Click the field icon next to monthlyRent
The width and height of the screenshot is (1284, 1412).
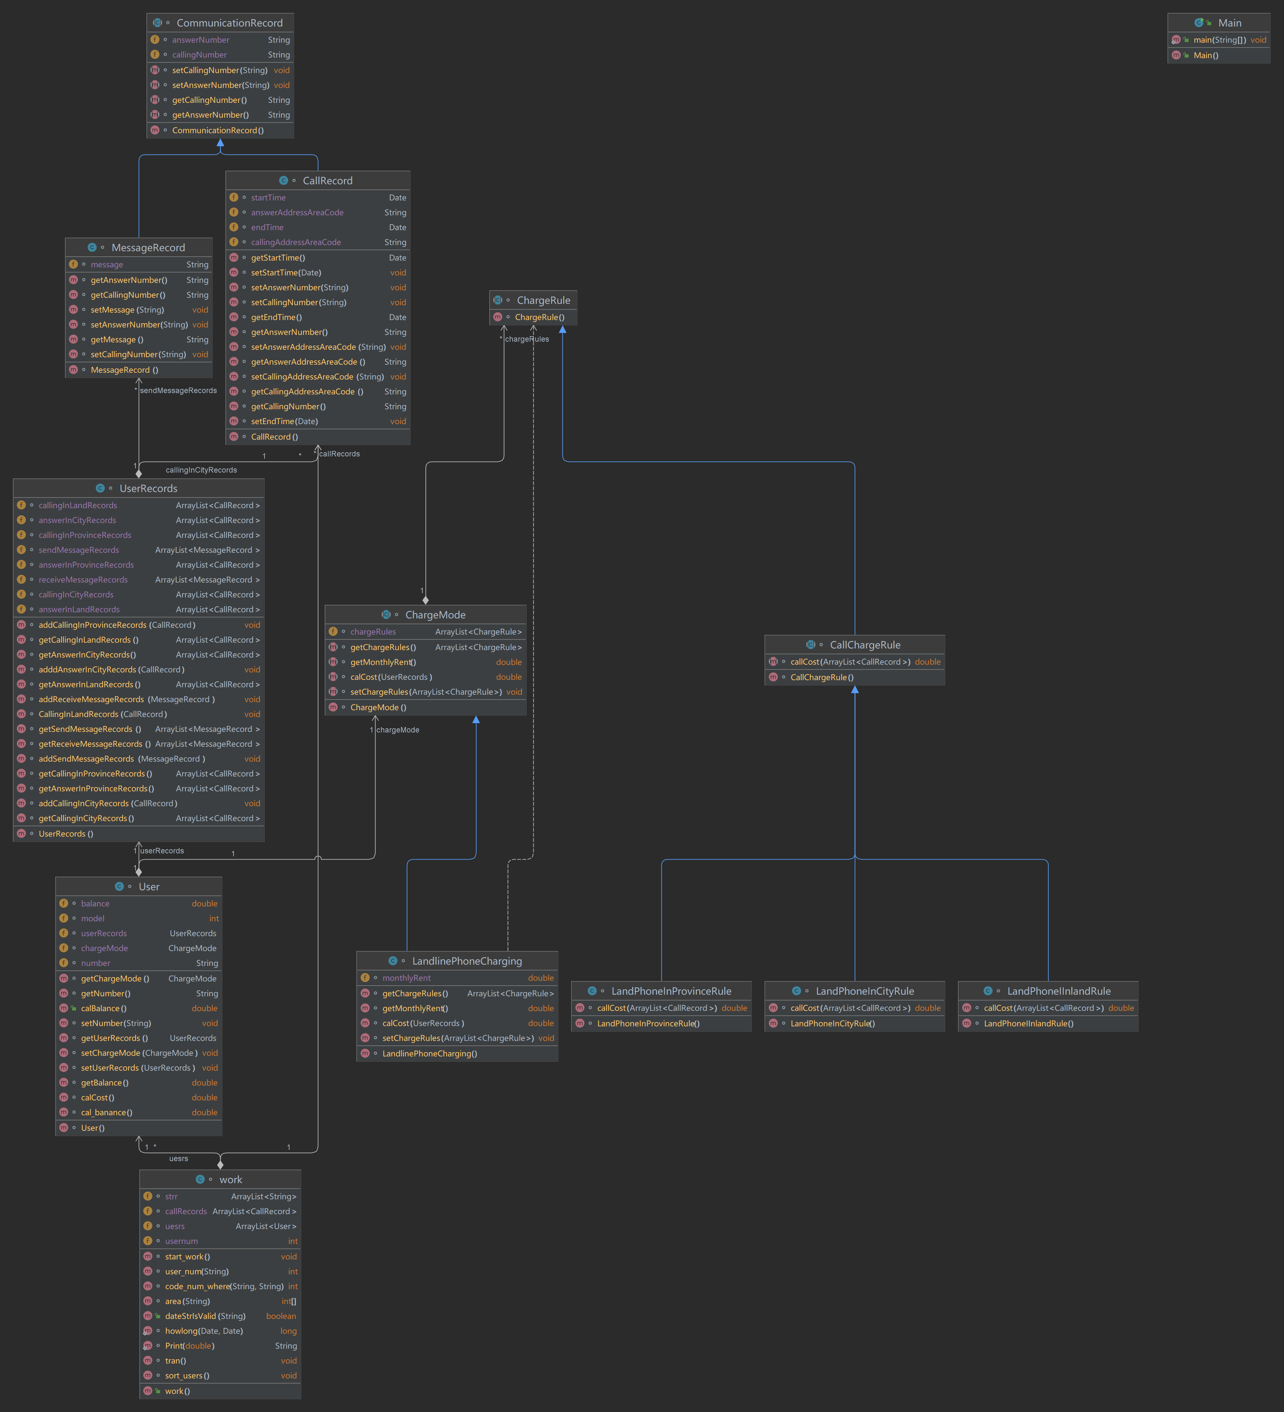click(365, 978)
